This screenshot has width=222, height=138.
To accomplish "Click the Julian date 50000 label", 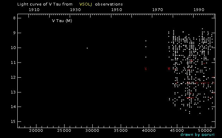I will [x=205, y=130].
